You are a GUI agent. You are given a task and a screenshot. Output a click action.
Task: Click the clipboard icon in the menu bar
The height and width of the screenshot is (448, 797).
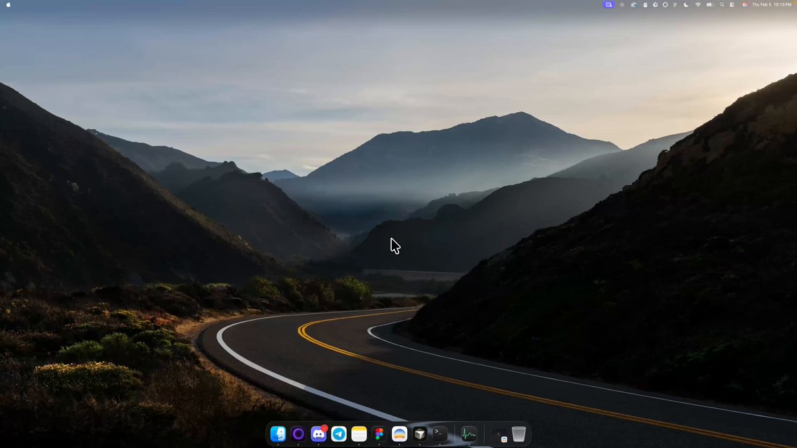pyautogui.click(x=646, y=5)
